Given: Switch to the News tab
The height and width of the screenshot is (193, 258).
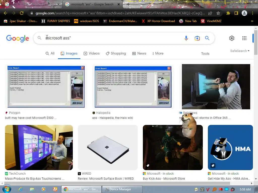Looking at the screenshot, I should [x=139, y=54].
